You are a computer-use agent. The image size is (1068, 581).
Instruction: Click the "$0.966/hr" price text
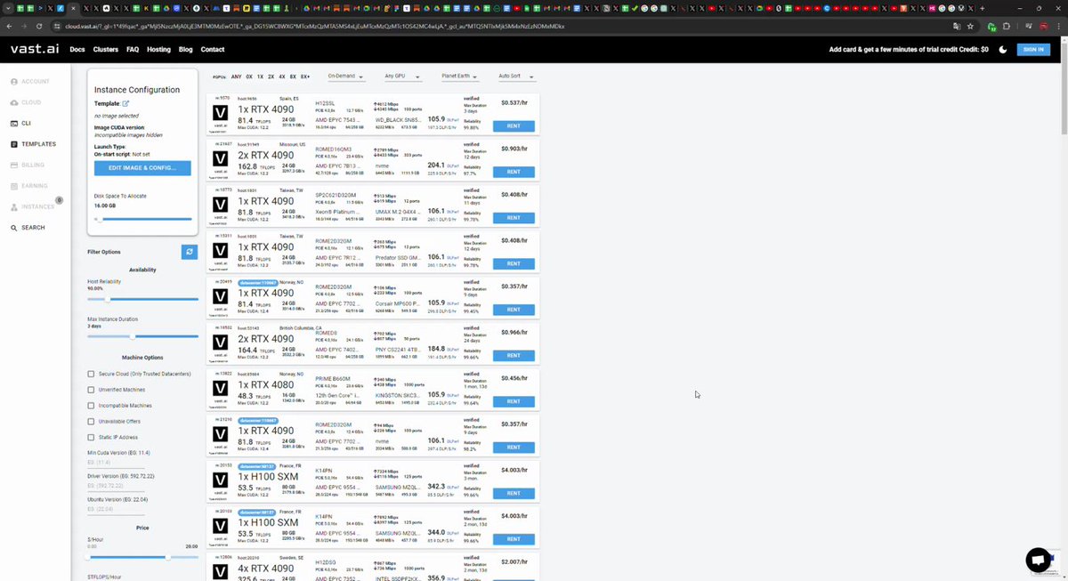pos(514,333)
